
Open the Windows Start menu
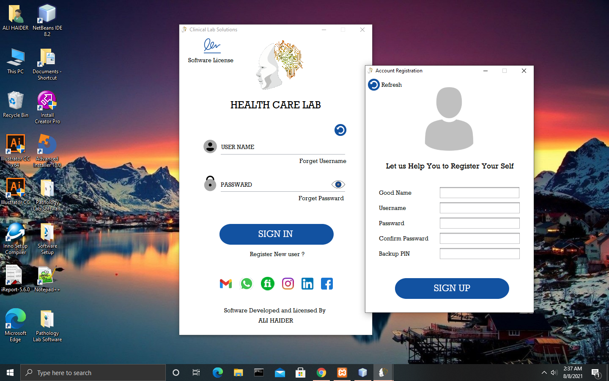point(9,373)
